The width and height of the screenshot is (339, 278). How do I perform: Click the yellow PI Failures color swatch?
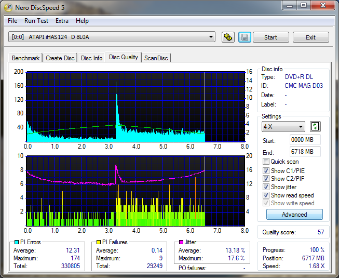tap(99, 242)
